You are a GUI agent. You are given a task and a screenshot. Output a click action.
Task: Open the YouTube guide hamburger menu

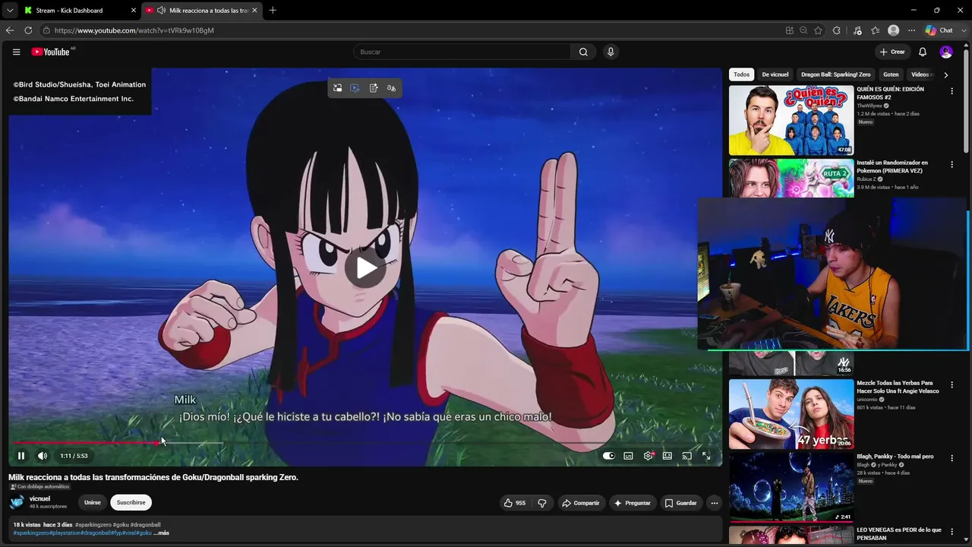click(x=16, y=52)
